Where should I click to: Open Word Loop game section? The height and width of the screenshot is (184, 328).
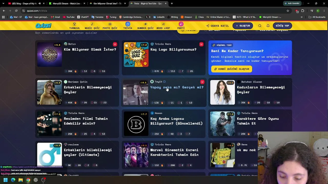[x=163, y=26]
